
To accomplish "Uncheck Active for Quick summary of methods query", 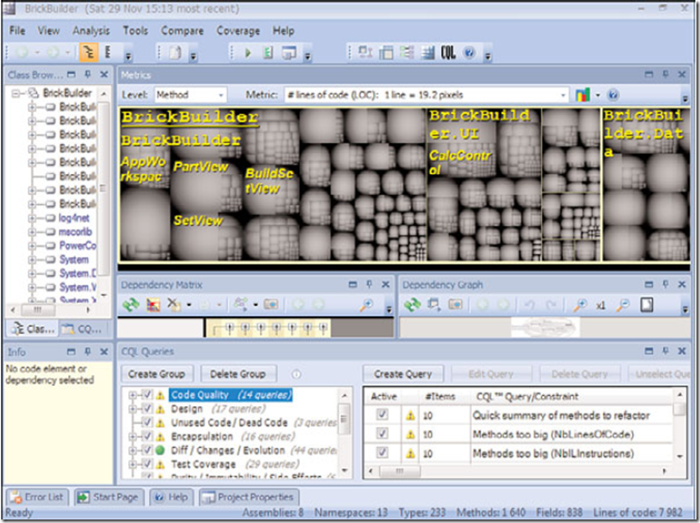I will [382, 415].
